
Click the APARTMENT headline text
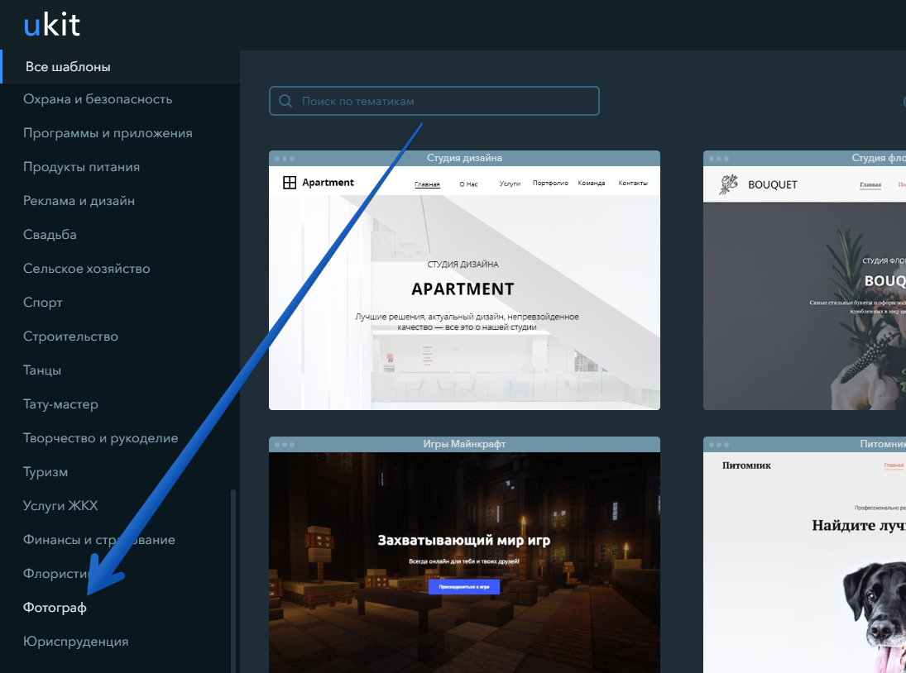(463, 289)
